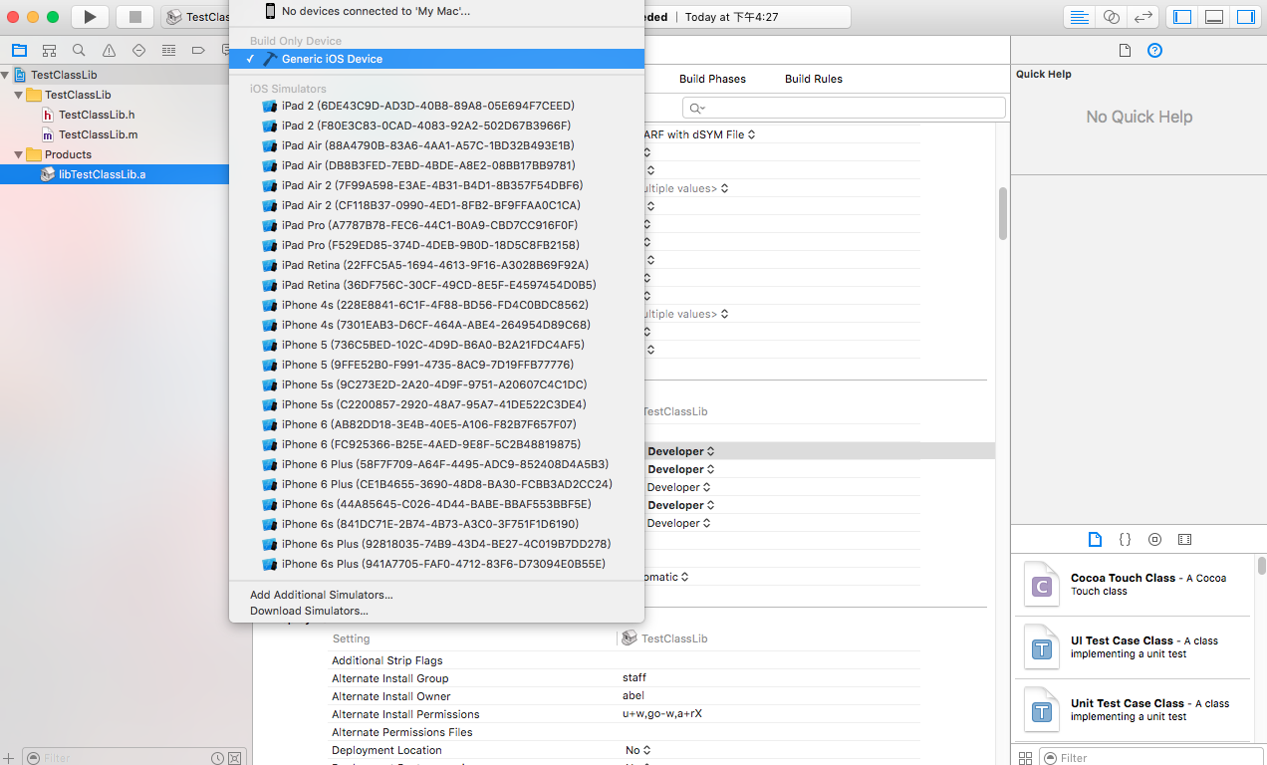Select Unit Test Case Class template
This screenshot has width=1267, height=765.
[x=1134, y=711]
